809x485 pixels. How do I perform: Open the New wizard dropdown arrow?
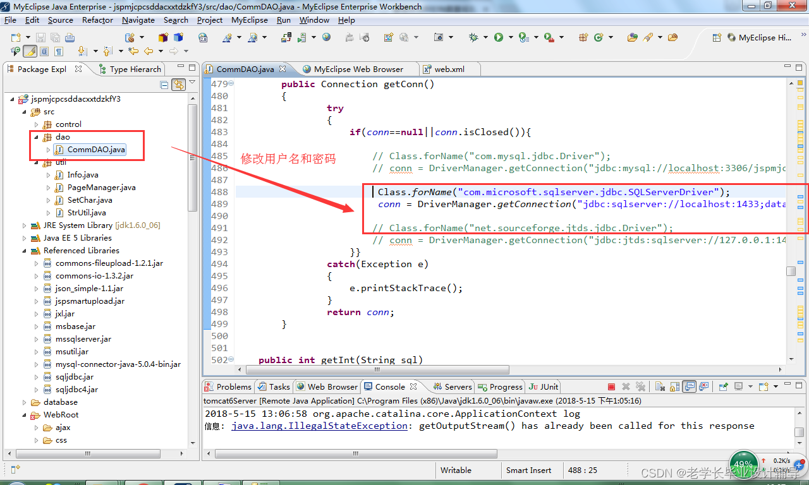click(x=28, y=38)
